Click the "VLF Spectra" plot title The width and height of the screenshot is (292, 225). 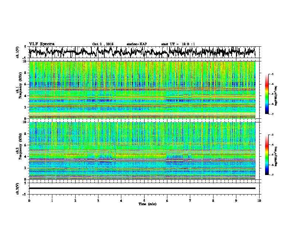click(x=42, y=44)
